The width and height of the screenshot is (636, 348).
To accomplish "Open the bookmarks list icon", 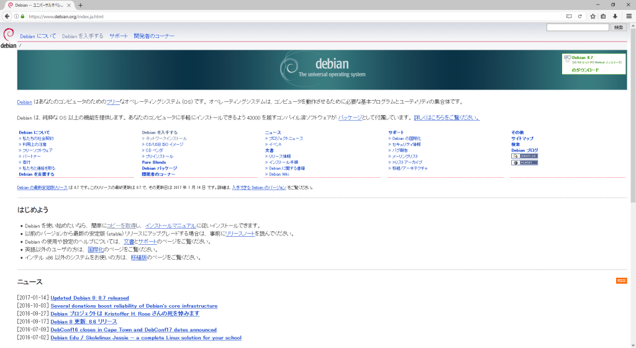I will 604,17.
